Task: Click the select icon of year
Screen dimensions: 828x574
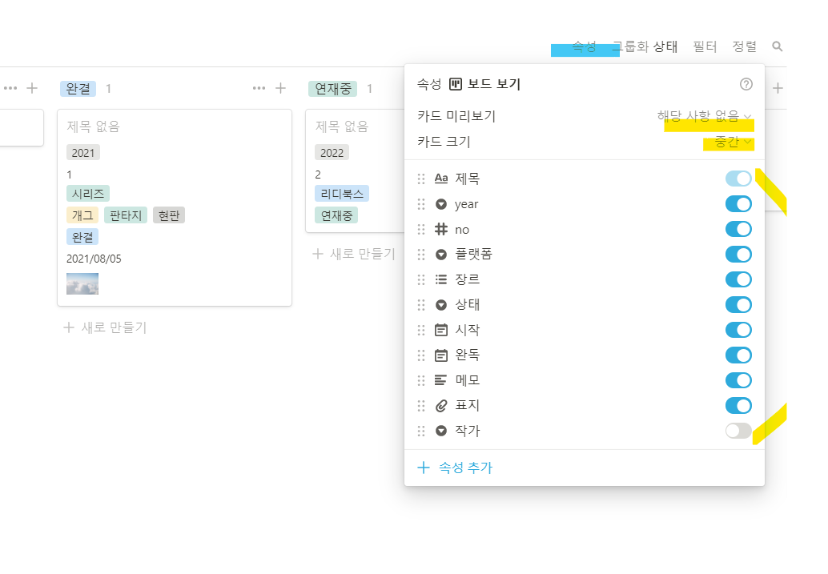Action: tap(441, 204)
